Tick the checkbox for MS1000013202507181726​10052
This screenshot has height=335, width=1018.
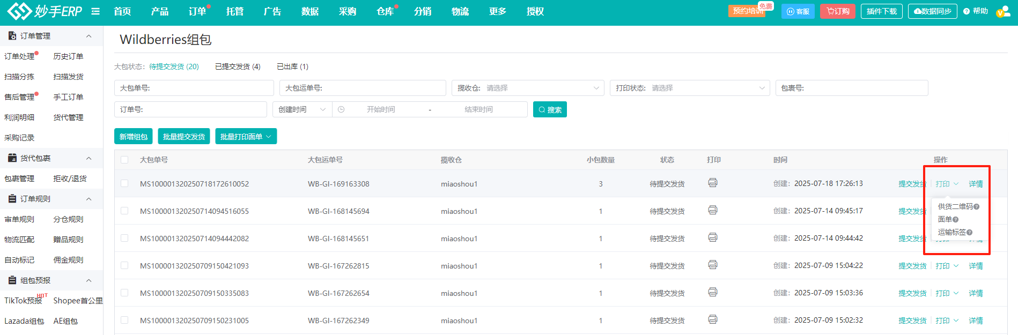(x=124, y=183)
